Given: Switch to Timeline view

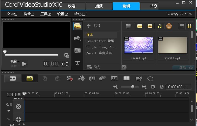Looking at the screenshot, I should click(30, 78).
